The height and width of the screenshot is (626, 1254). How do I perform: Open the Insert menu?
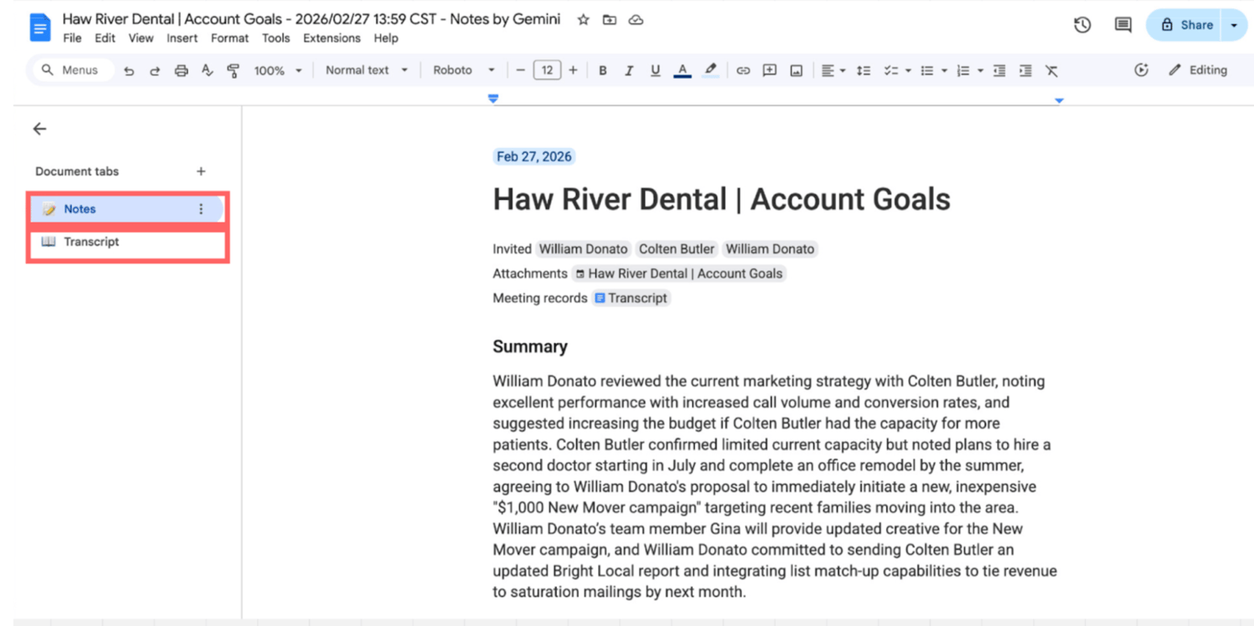182,38
